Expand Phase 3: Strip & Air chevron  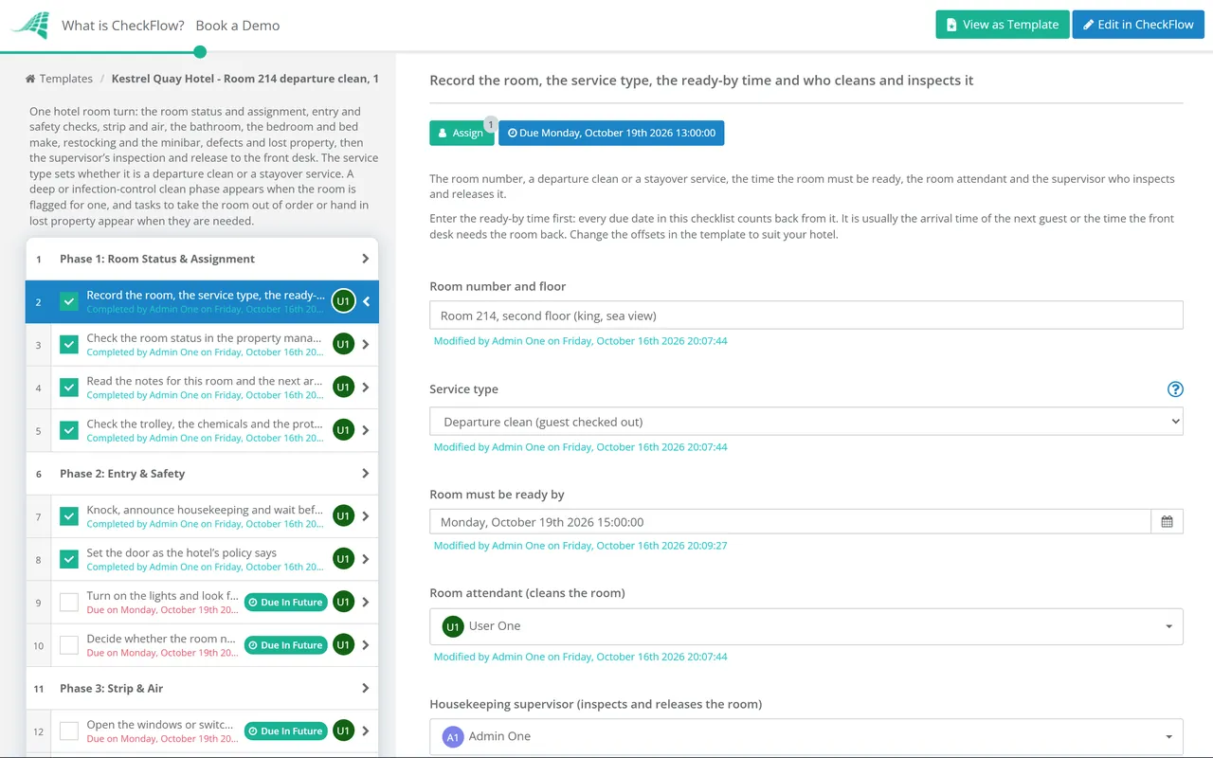tap(366, 688)
